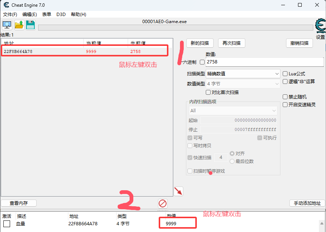Screen dimensions: 326x232
Task: Select the 最后位数 radio button
Action: [x=232, y=162]
